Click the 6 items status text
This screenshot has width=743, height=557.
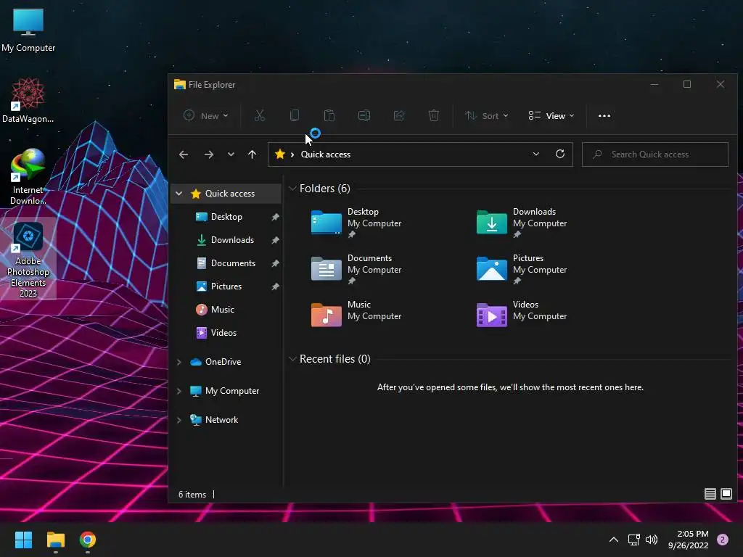[192, 495]
